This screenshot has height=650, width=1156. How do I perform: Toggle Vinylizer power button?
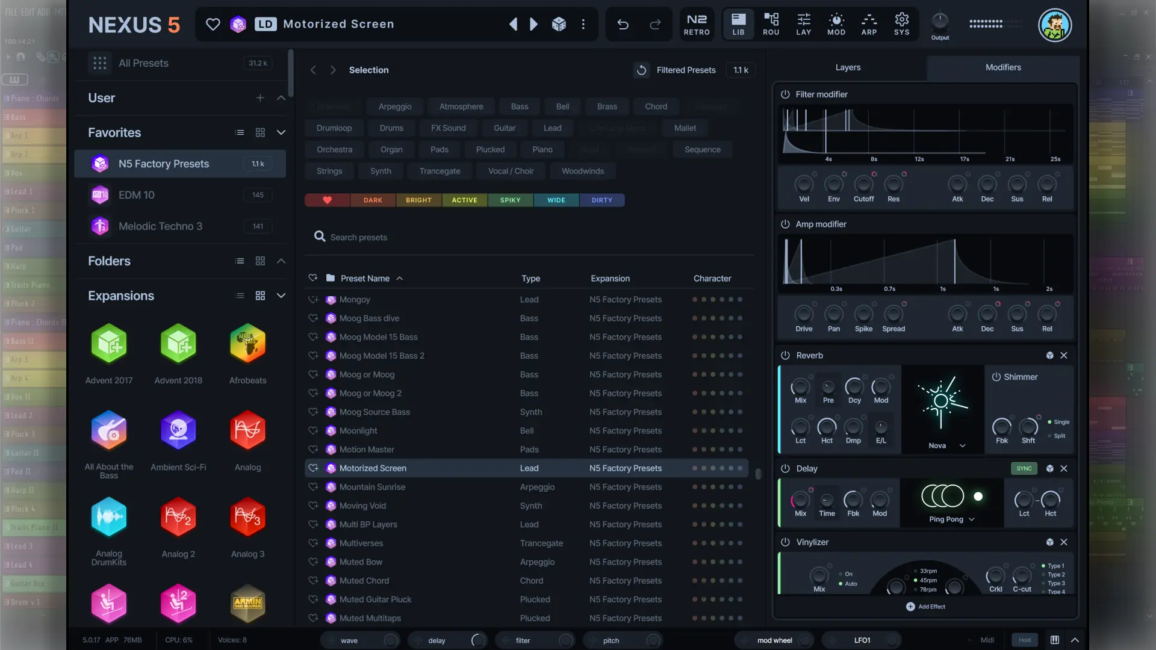coord(785,542)
